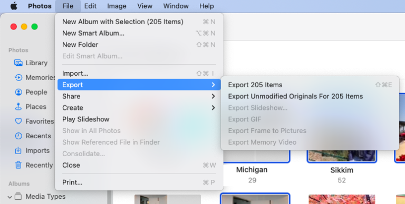This screenshot has height=204, width=405.
Task: Choose Print… from the File menu
Action: (139, 182)
